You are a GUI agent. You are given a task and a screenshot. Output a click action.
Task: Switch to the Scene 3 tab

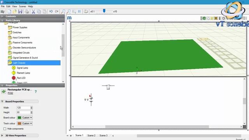[x=103, y=136]
